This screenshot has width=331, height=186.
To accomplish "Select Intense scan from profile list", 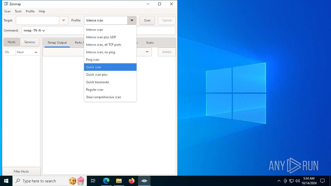I will [110, 30].
